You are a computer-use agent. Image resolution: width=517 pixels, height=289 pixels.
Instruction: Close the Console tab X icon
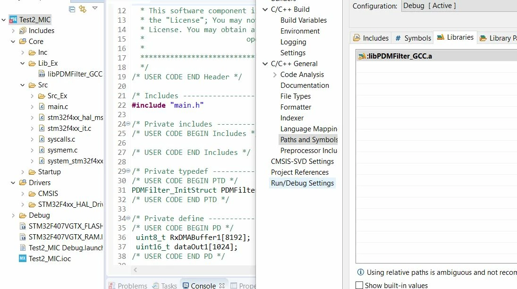click(x=222, y=285)
